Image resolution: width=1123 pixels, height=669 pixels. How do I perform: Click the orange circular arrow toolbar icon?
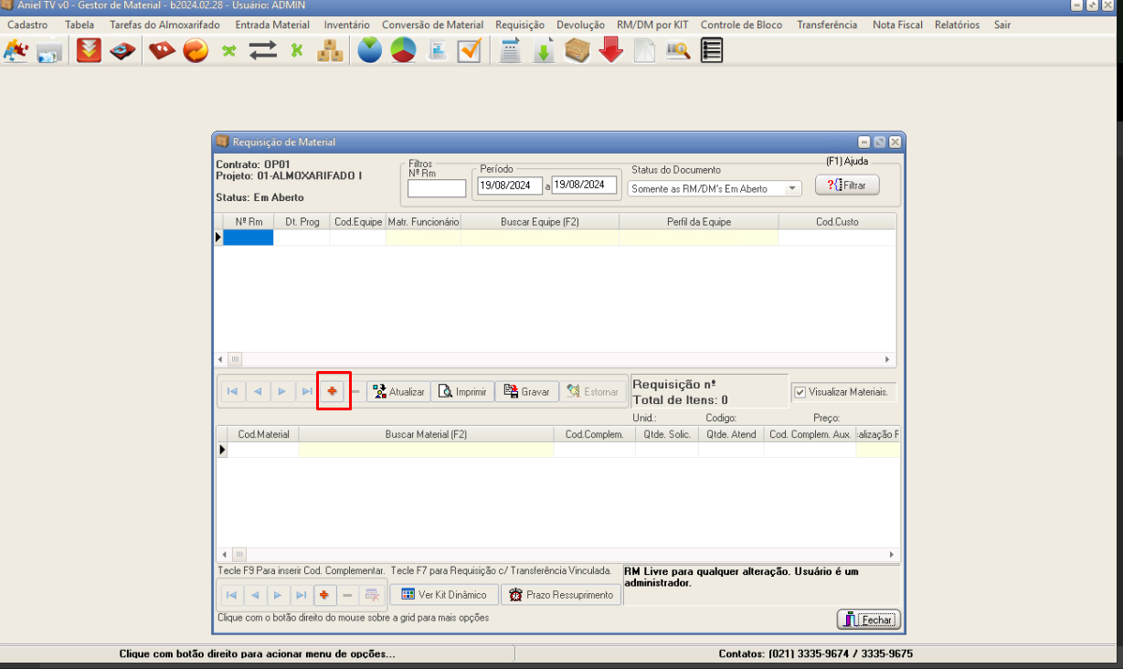tap(196, 51)
